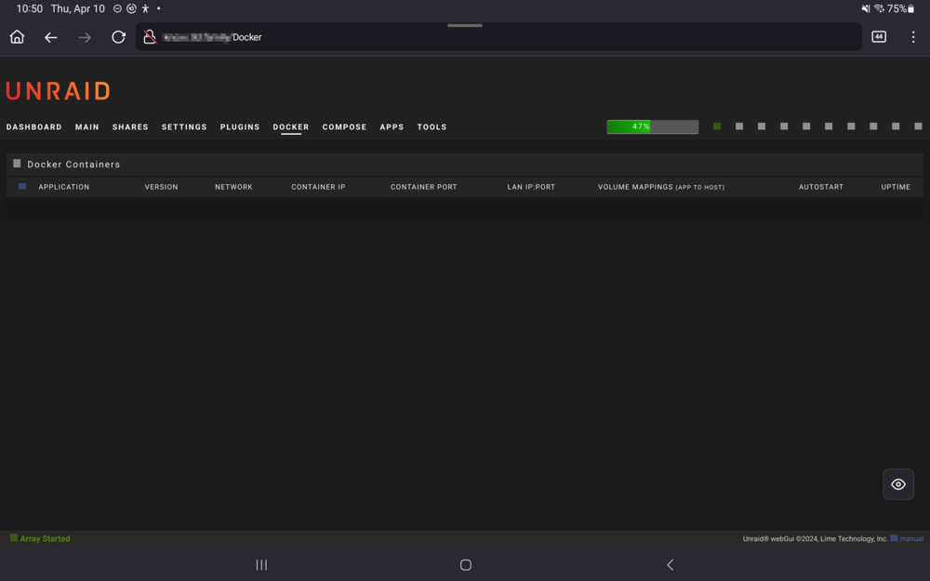This screenshot has width=930, height=581.
Task: Tap the browser bottom-sheet drag handle
Action: (x=465, y=25)
